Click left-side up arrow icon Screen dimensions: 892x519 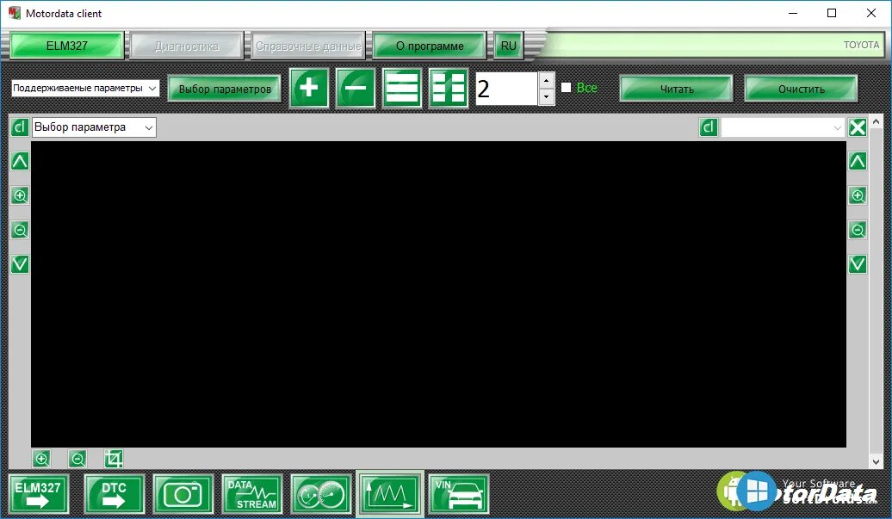(x=20, y=162)
